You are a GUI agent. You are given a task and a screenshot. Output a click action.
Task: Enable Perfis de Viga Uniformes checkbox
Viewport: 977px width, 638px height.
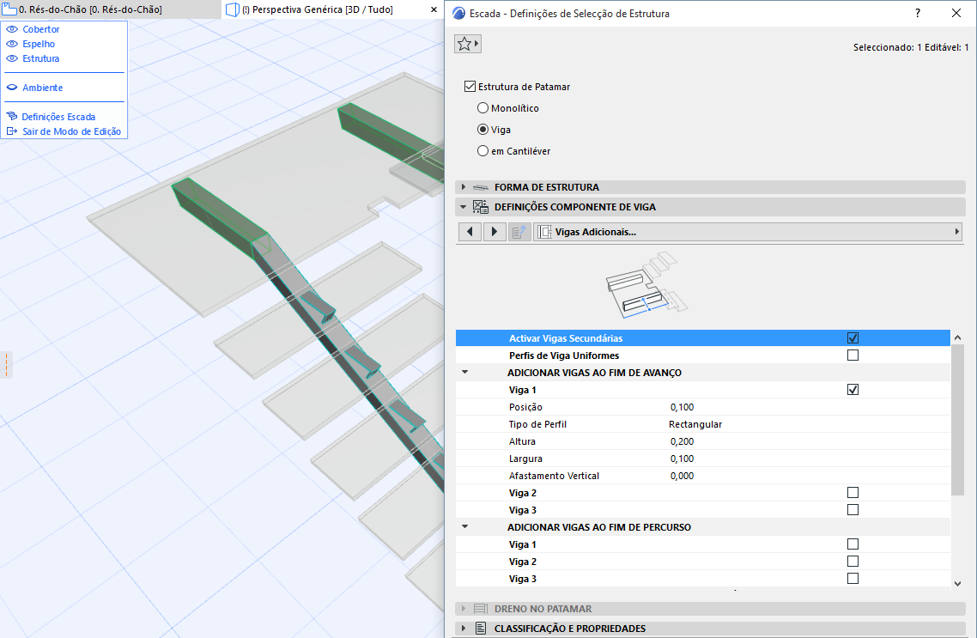(x=853, y=355)
